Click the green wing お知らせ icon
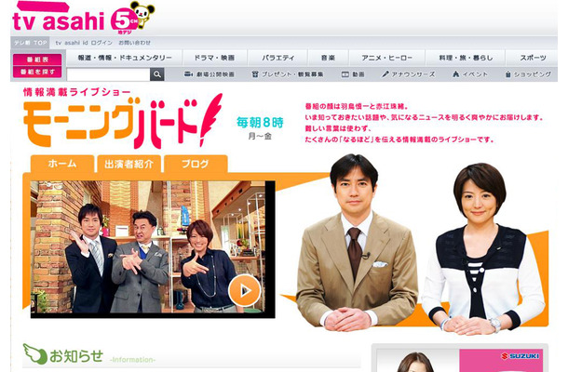This screenshot has width=568, height=372. (34, 353)
